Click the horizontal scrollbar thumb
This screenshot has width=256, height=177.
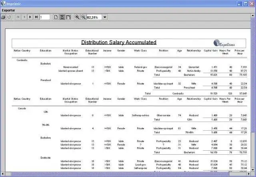point(120,174)
